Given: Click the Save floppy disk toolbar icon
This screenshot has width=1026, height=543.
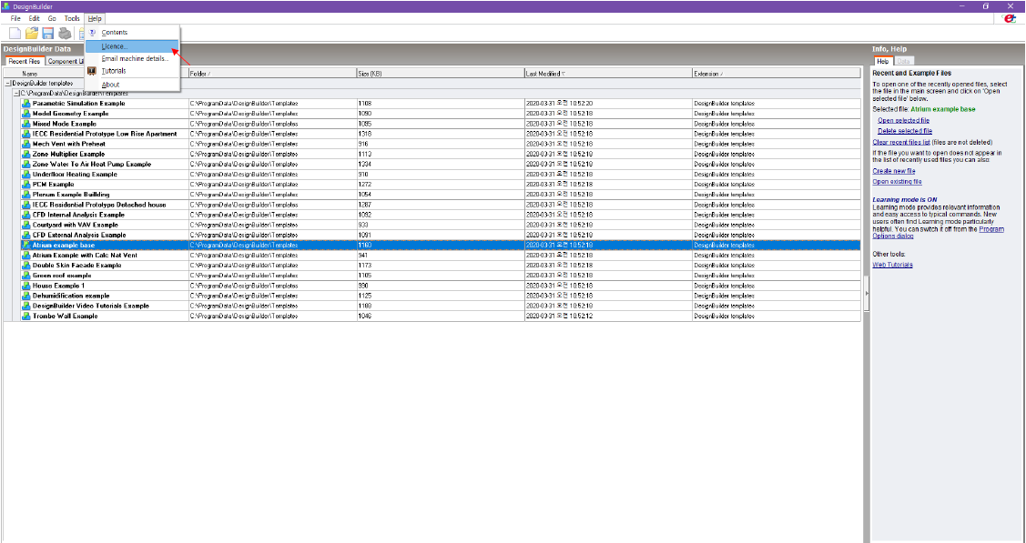Looking at the screenshot, I should tap(47, 33).
